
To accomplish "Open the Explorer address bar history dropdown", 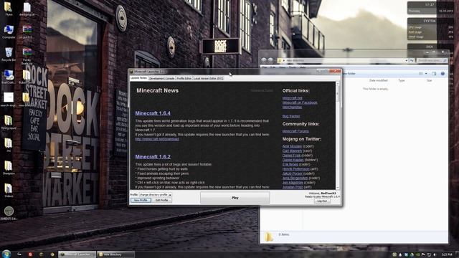I will (x=407, y=60).
